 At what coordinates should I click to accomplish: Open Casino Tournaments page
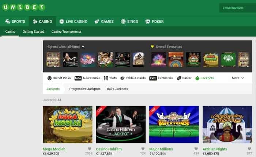click(66, 32)
